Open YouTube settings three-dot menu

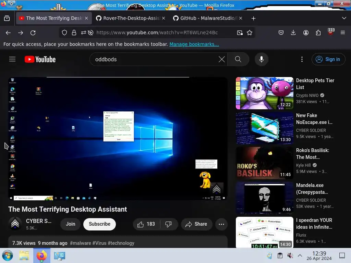[x=302, y=59]
